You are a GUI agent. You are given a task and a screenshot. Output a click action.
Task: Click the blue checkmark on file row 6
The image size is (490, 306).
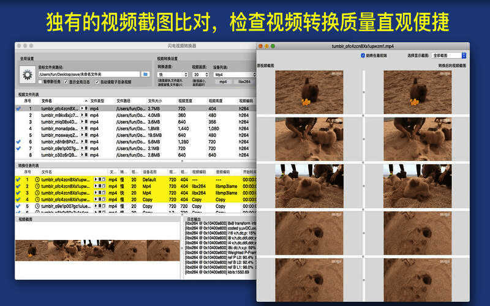[18, 141]
